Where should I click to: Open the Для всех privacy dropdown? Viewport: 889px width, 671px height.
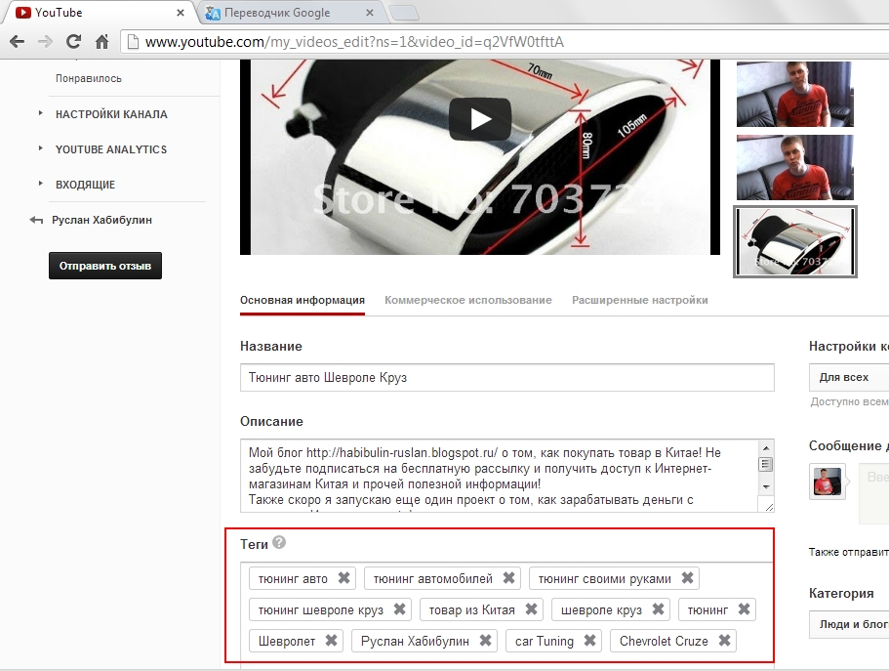849,378
